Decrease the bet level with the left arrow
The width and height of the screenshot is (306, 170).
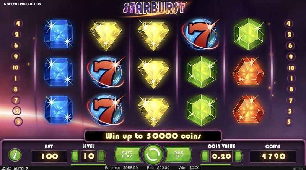tap(75, 156)
